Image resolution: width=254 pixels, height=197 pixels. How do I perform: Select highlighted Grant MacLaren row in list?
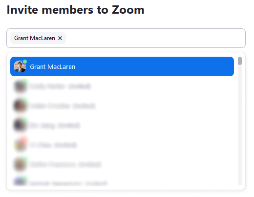(122, 66)
